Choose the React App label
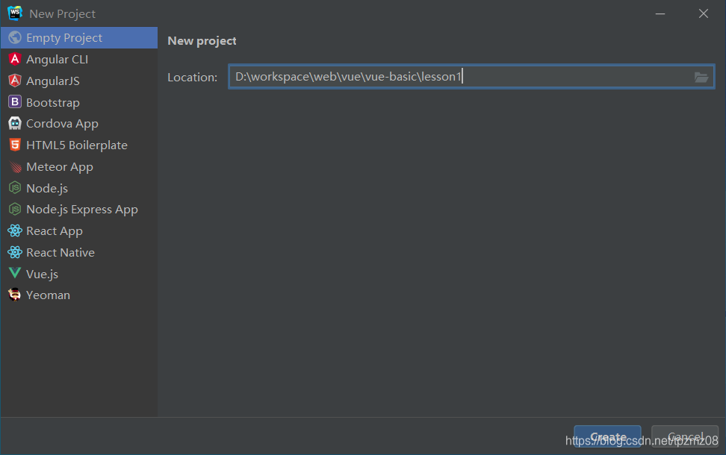The width and height of the screenshot is (726, 455). [x=55, y=231]
